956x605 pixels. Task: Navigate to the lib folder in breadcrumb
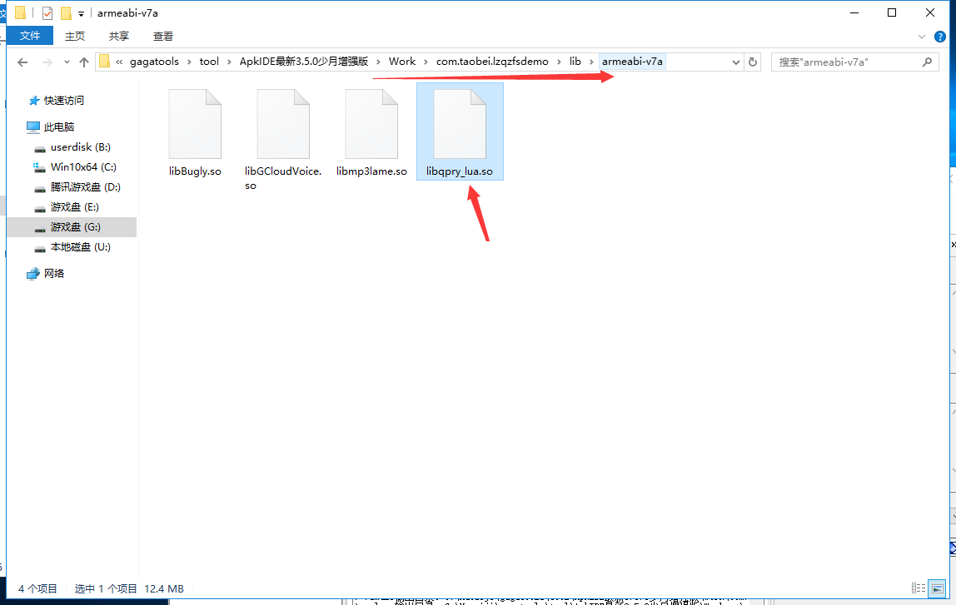tap(575, 62)
